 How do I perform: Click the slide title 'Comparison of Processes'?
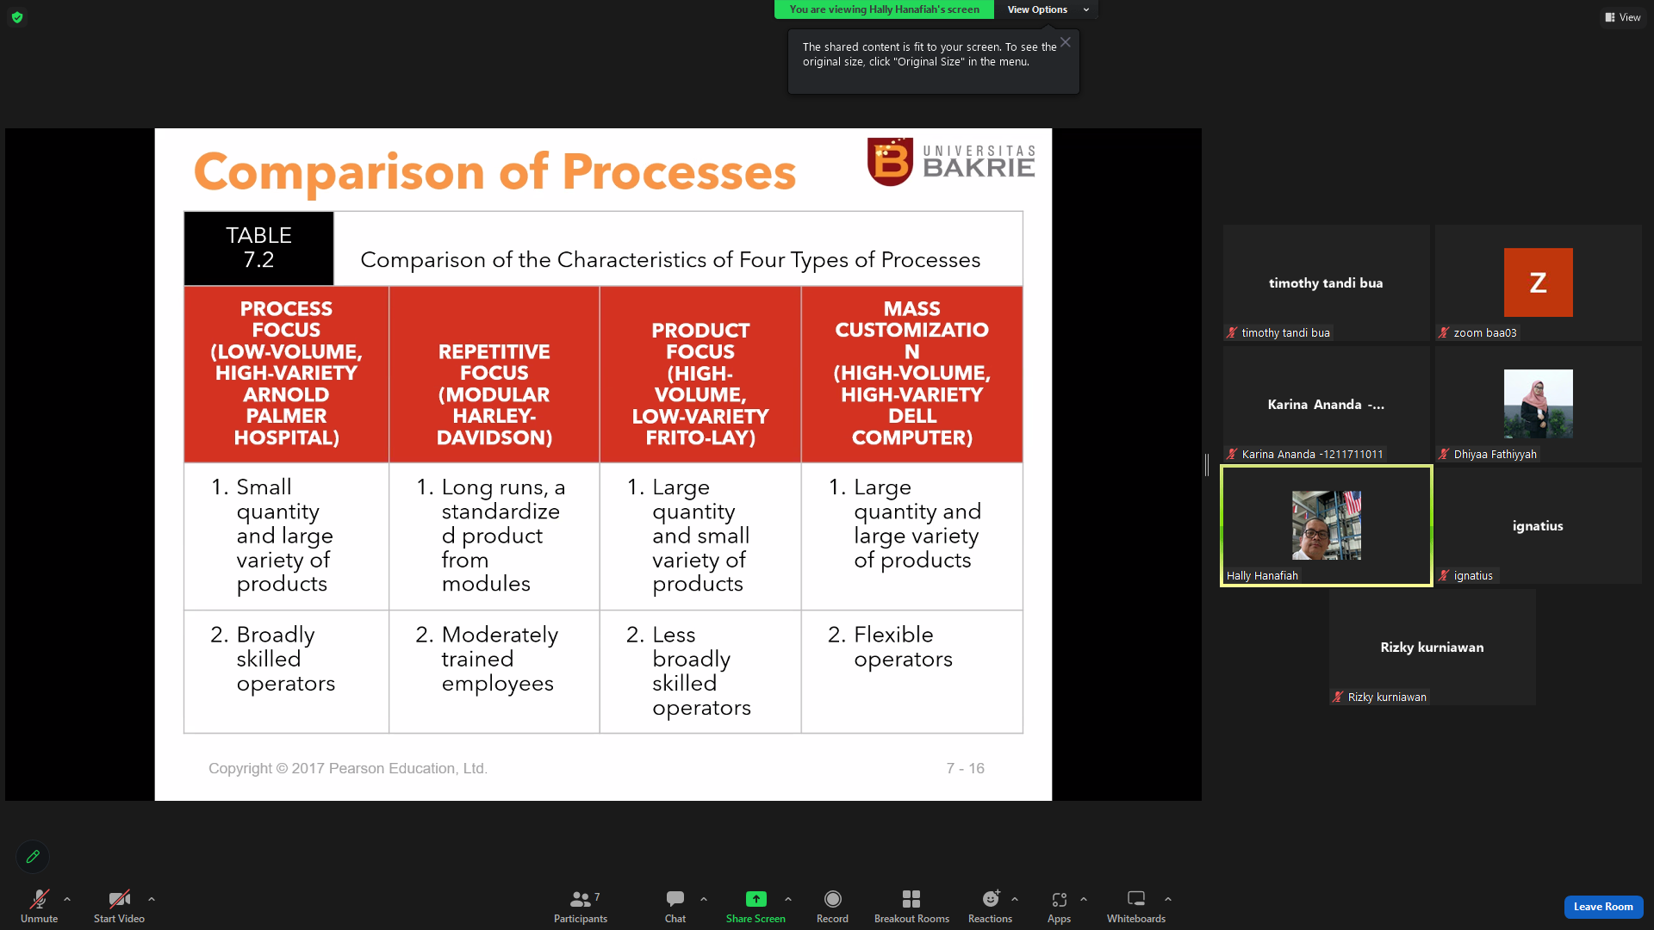494,171
